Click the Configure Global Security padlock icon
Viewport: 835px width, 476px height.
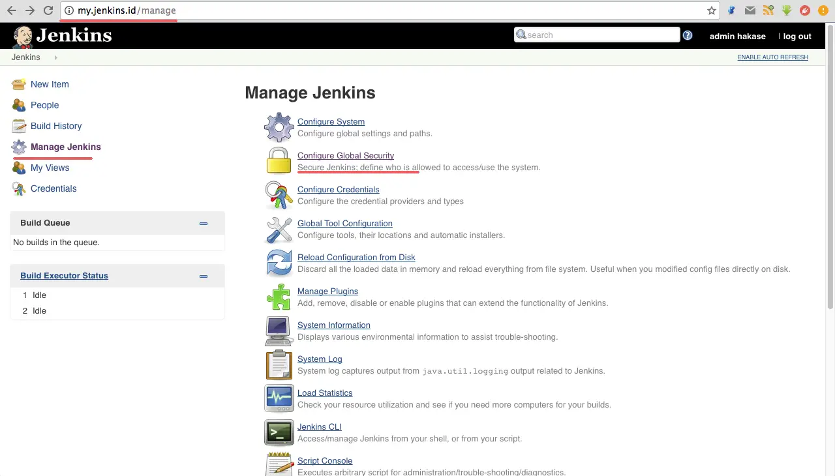point(279,160)
